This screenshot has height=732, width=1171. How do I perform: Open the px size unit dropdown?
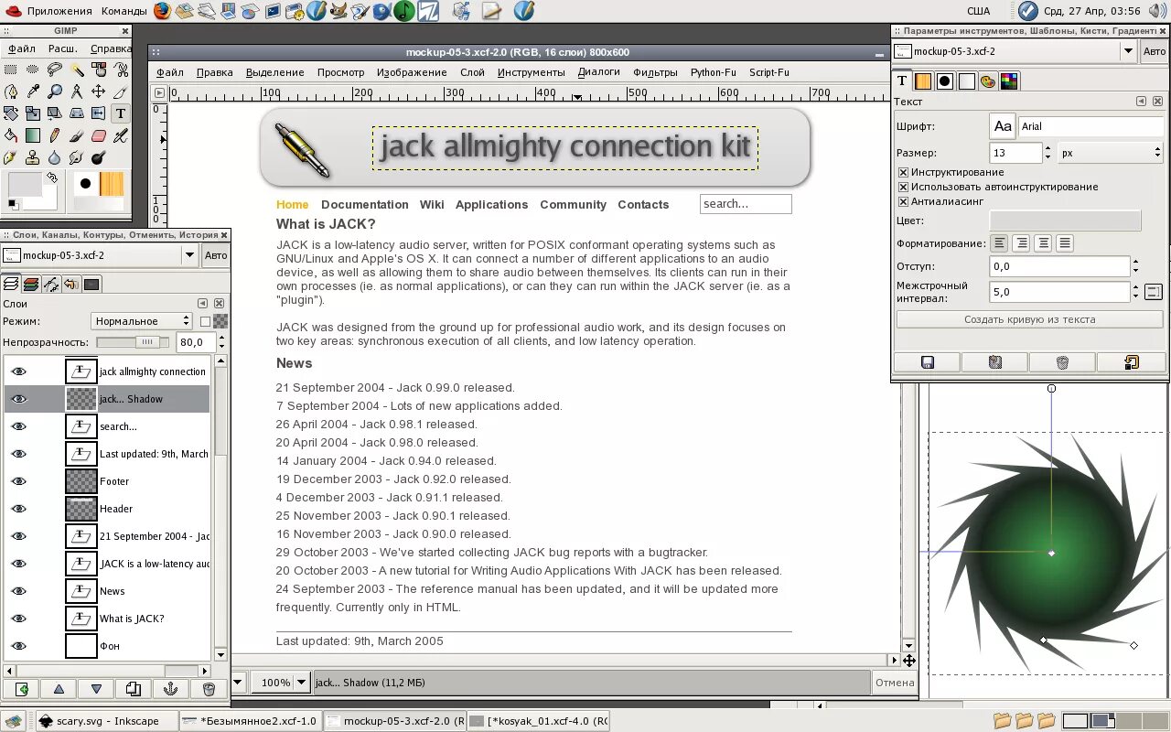coord(1111,154)
